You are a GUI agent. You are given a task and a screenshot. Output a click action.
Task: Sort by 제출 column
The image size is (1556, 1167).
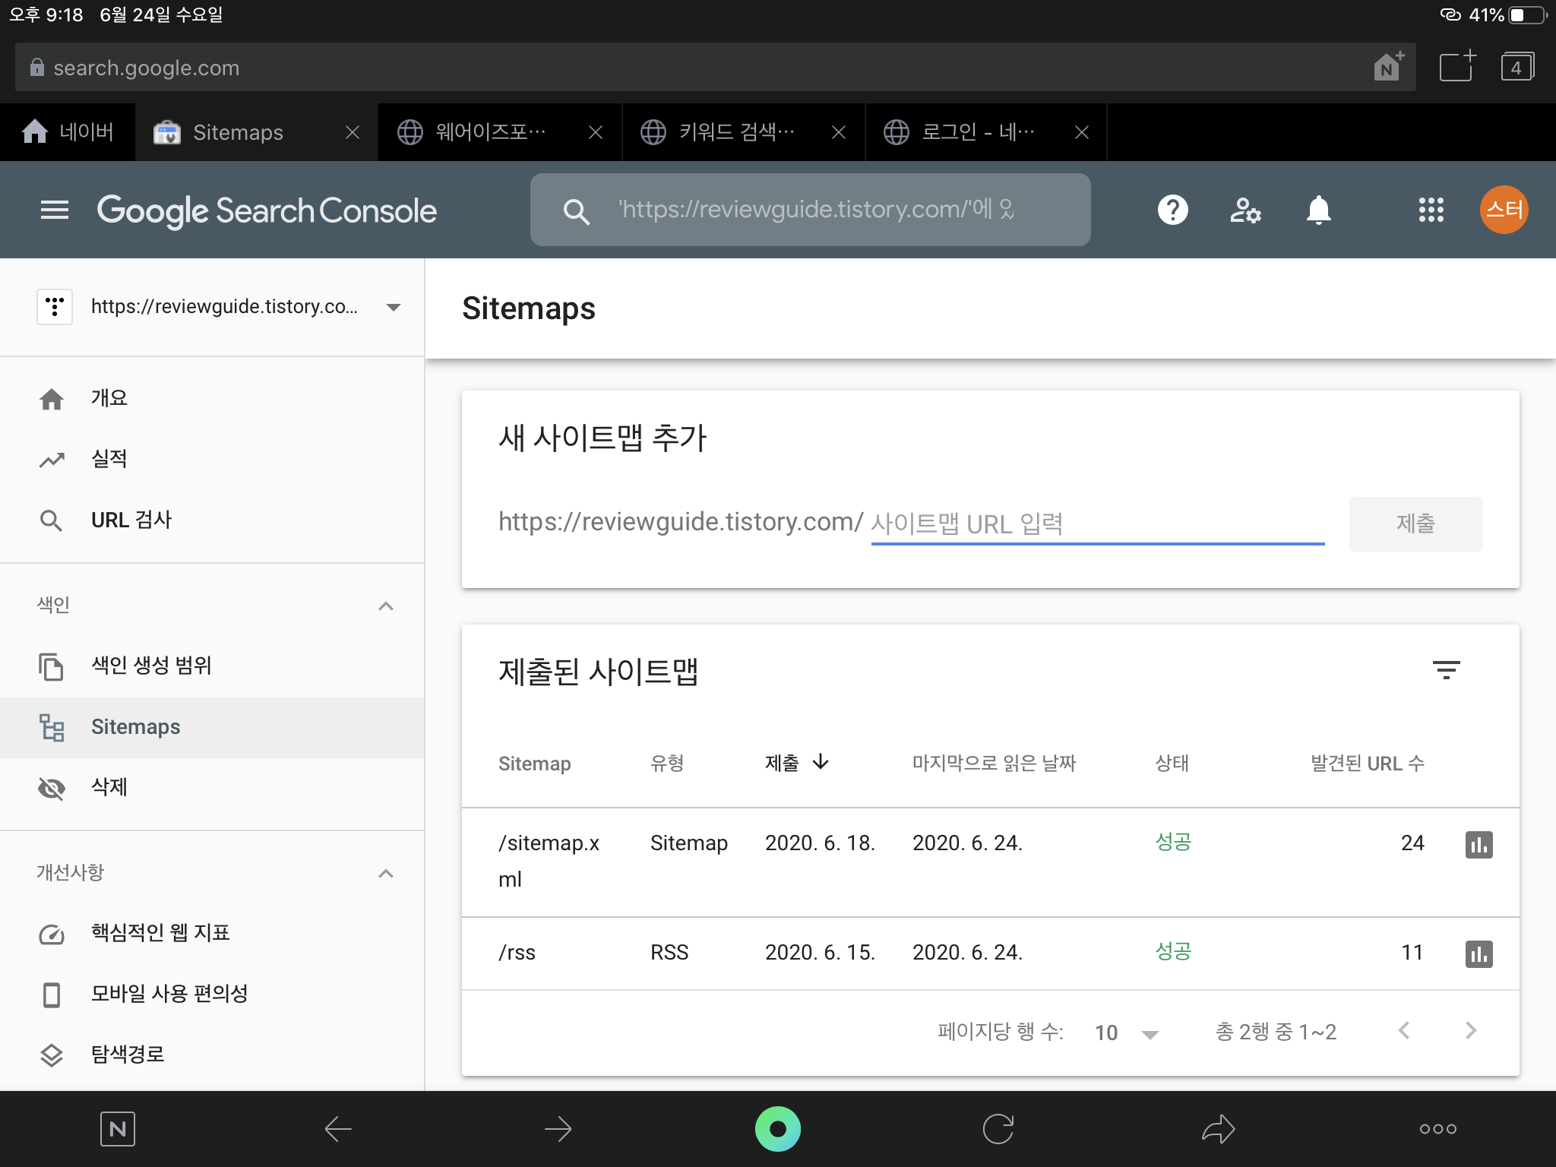tap(796, 762)
